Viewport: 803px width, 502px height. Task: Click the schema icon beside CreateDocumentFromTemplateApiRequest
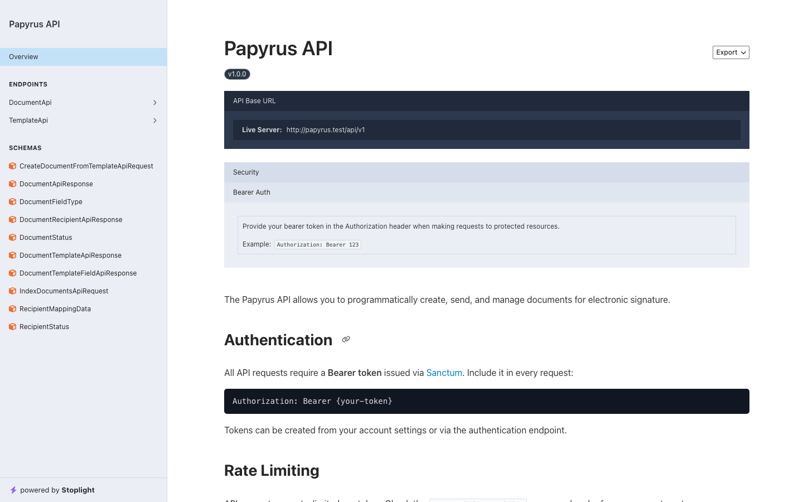coord(12,166)
